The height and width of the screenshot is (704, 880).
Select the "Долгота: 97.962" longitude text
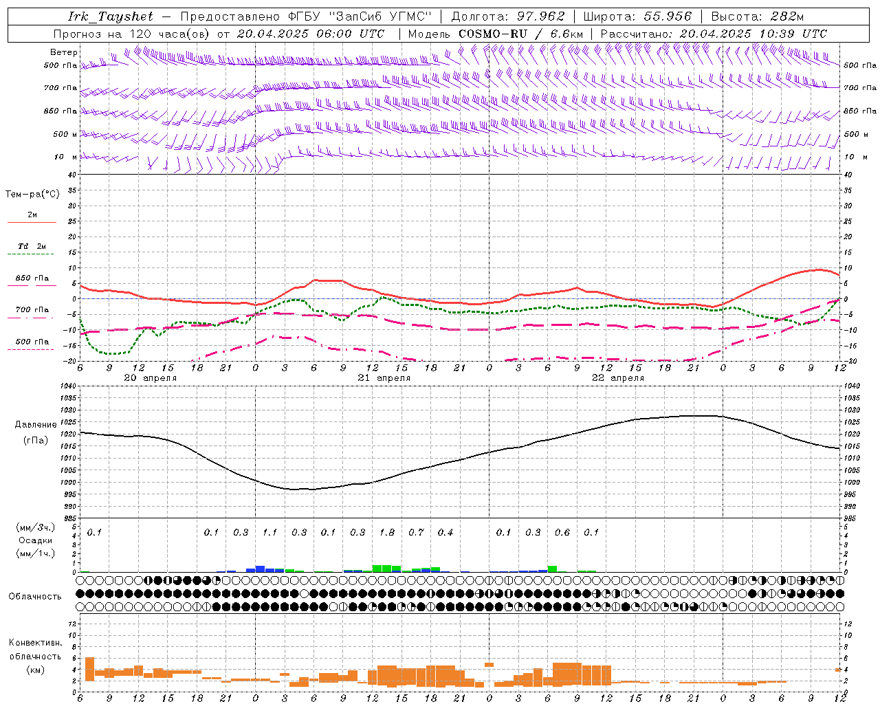tap(508, 16)
